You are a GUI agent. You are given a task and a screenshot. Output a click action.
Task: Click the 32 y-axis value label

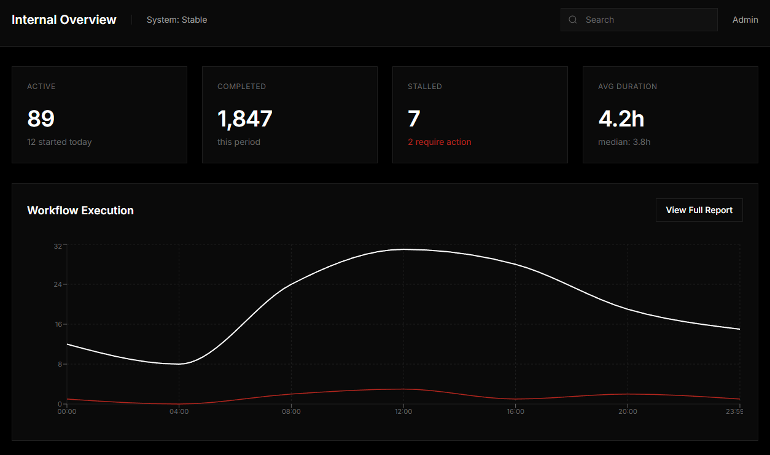pyautogui.click(x=58, y=246)
